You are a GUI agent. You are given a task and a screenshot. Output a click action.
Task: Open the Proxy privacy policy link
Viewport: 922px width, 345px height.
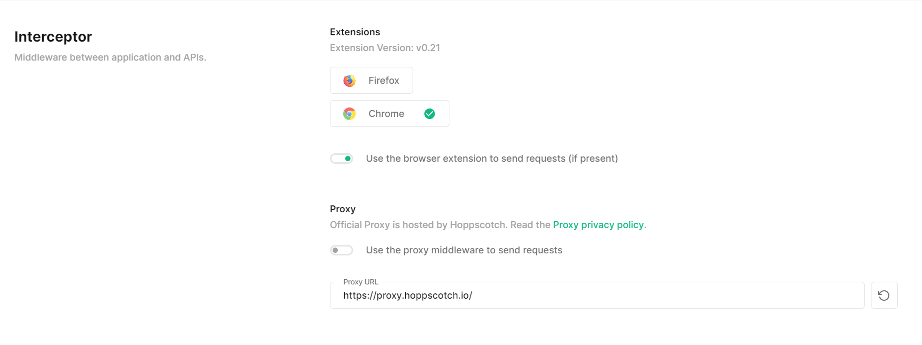[x=598, y=225]
